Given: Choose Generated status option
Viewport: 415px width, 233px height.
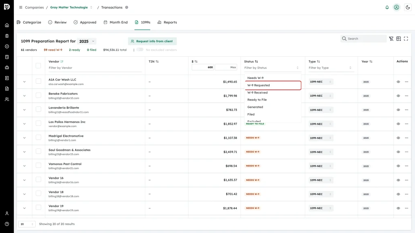Looking at the screenshot, I should coord(273,107).
